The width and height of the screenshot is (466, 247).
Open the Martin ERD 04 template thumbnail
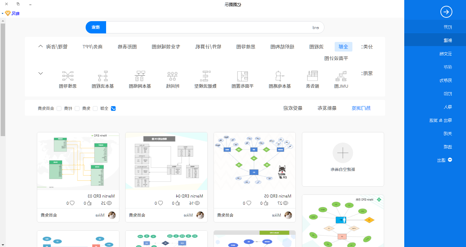166,161
